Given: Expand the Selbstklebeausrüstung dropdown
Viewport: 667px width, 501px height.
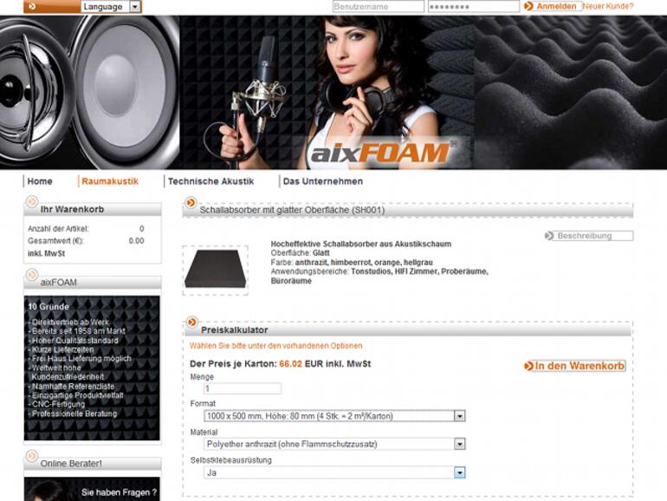Looking at the screenshot, I should [x=459, y=472].
